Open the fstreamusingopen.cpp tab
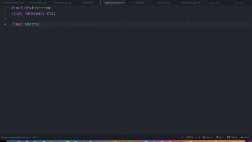This screenshot has width=252, height=142. [x=13, y=3]
